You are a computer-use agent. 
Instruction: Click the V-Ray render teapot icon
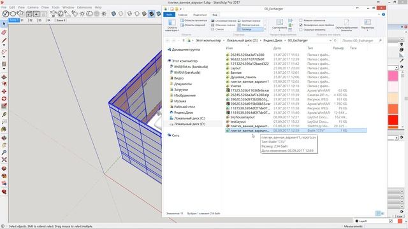[13, 13]
